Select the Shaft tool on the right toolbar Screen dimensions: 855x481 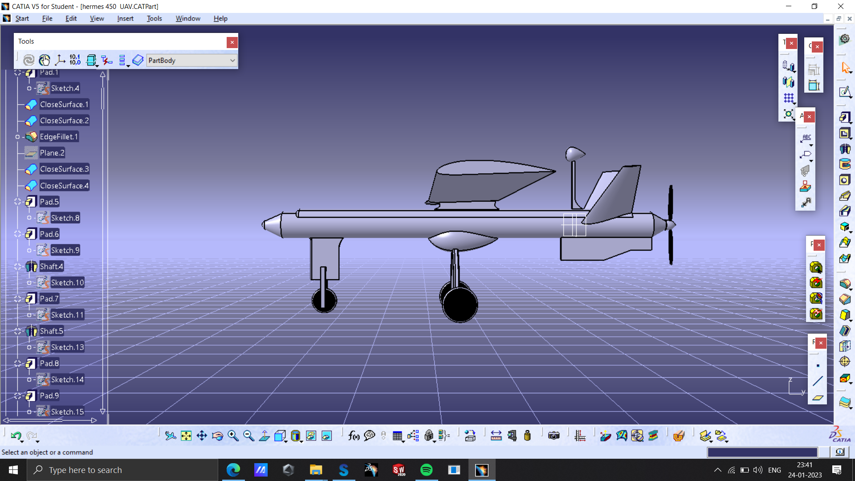[845, 149]
